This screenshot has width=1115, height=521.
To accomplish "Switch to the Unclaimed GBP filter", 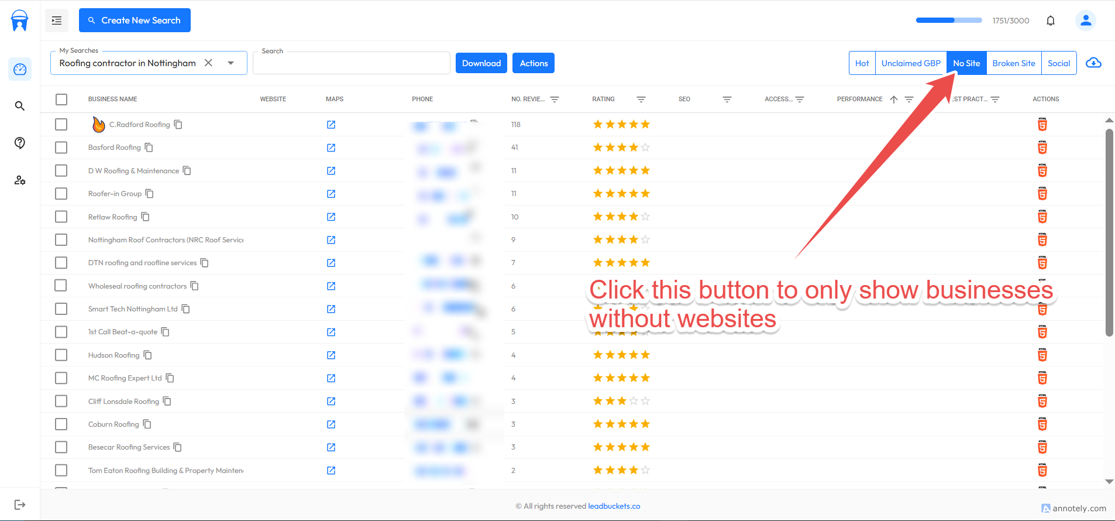I will (x=911, y=63).
